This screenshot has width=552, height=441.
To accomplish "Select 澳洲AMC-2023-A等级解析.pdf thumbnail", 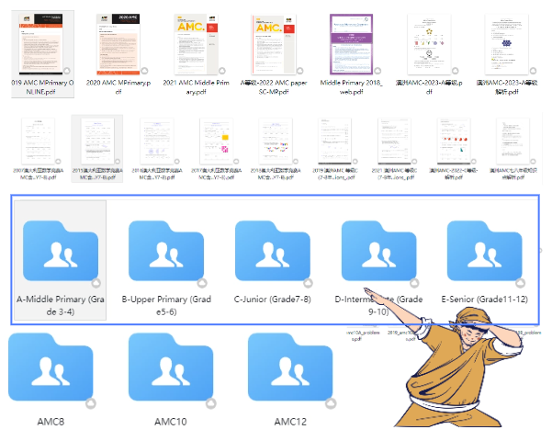I will tap(507, 44).
